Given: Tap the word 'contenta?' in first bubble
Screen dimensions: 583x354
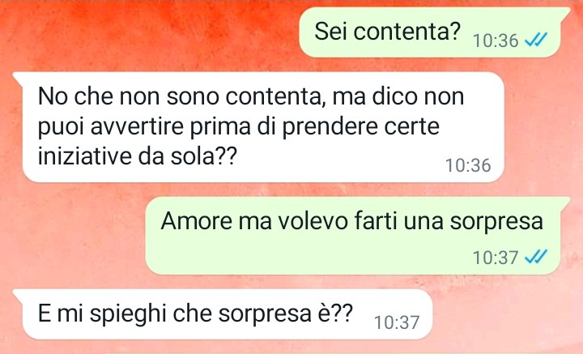Looking at the screenshot, I should [407, 32].
